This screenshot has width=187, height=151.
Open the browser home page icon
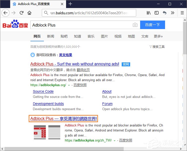point(29,13)
